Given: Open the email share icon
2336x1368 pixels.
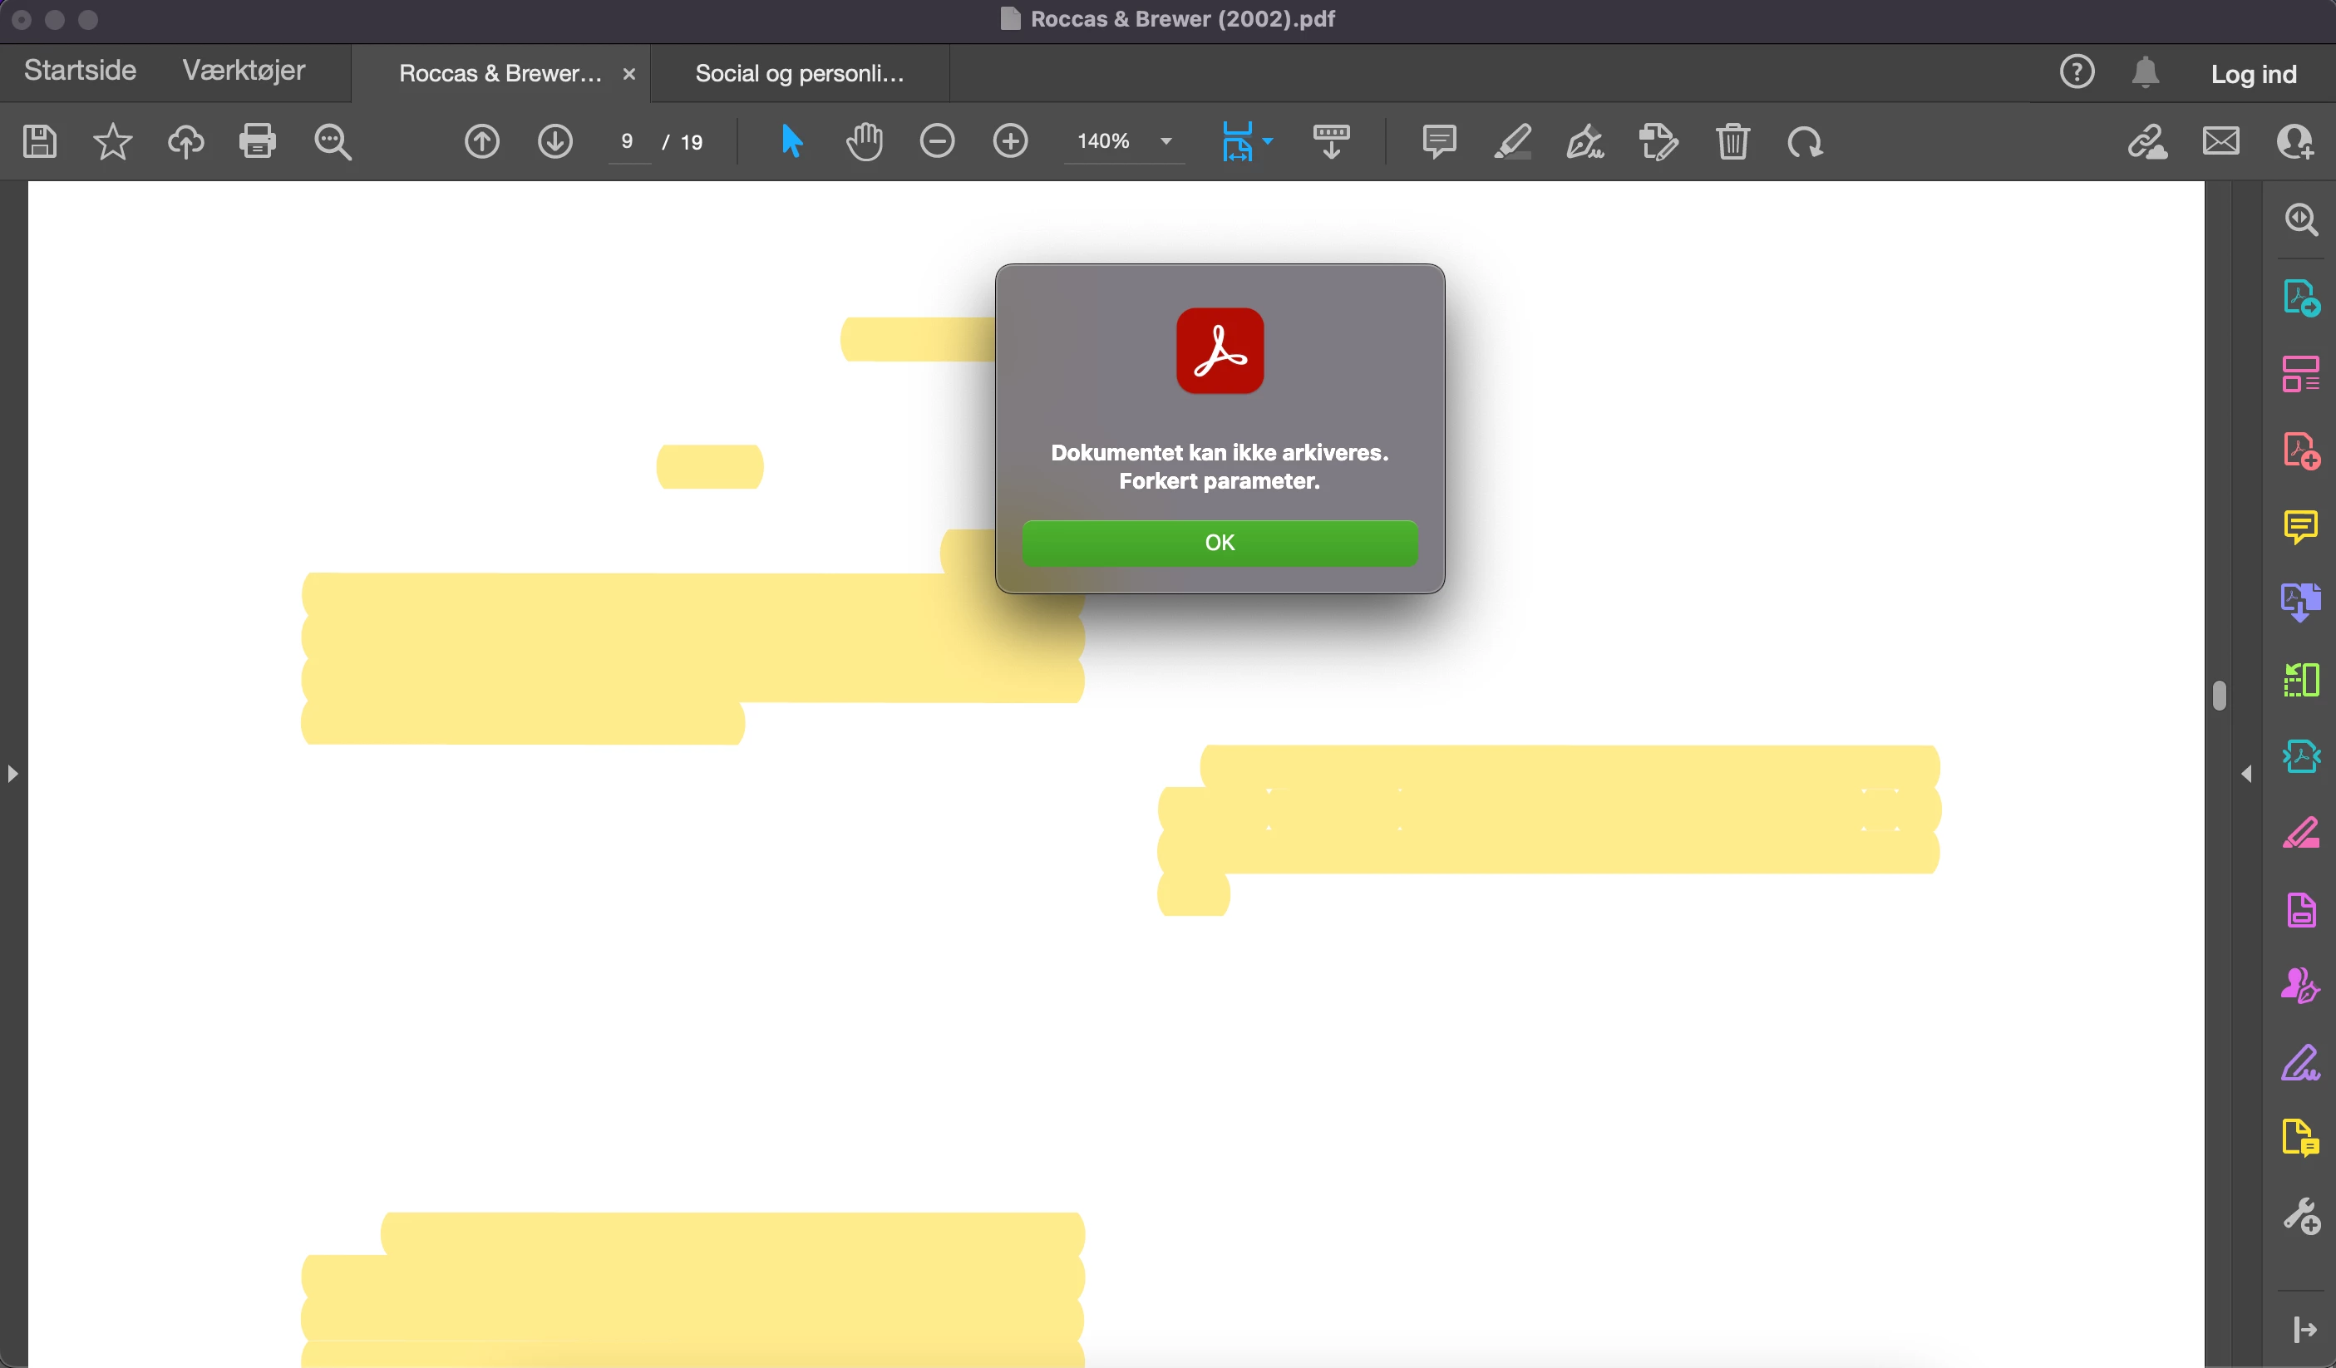Looking at the screenshot, I should tap(2221, 142).
